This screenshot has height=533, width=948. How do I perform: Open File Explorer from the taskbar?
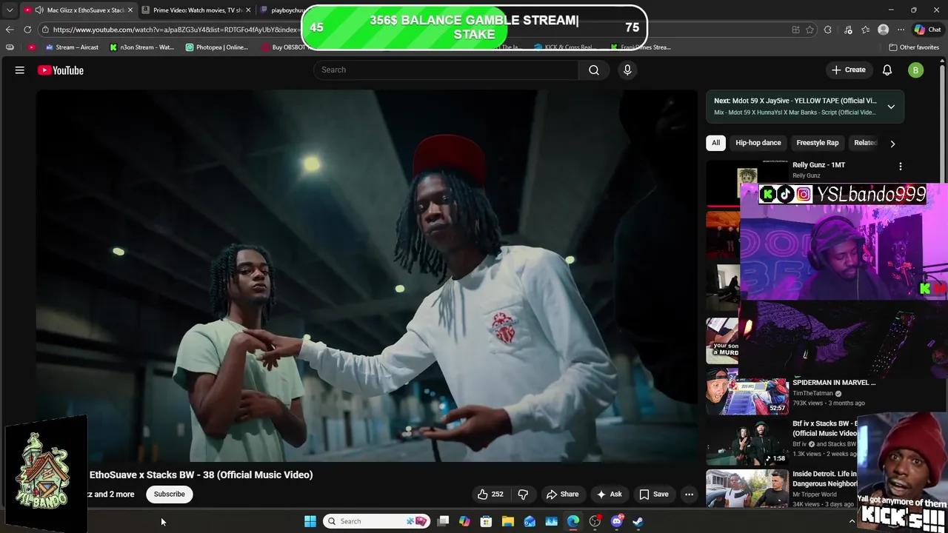click(x=508, y=521)
